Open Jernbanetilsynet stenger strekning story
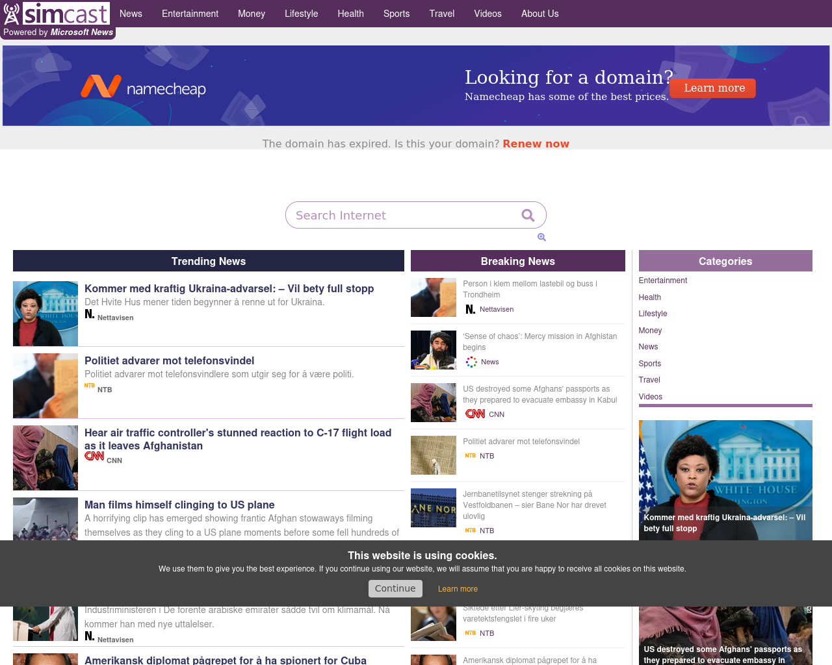Image resolution: width=832 pixels, height=665 pixels. point(535,505)
